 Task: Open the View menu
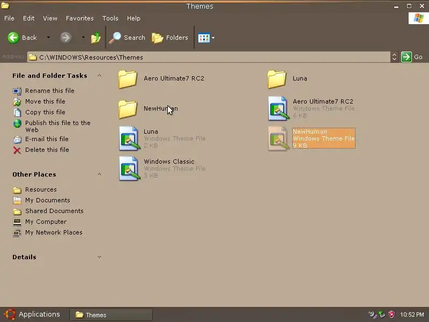pos(50,18)
